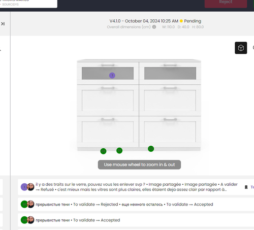Viewport: 254px width, 230px height.
Task: Click green badge 01 in comment list
Action: [x=24, y=204]
